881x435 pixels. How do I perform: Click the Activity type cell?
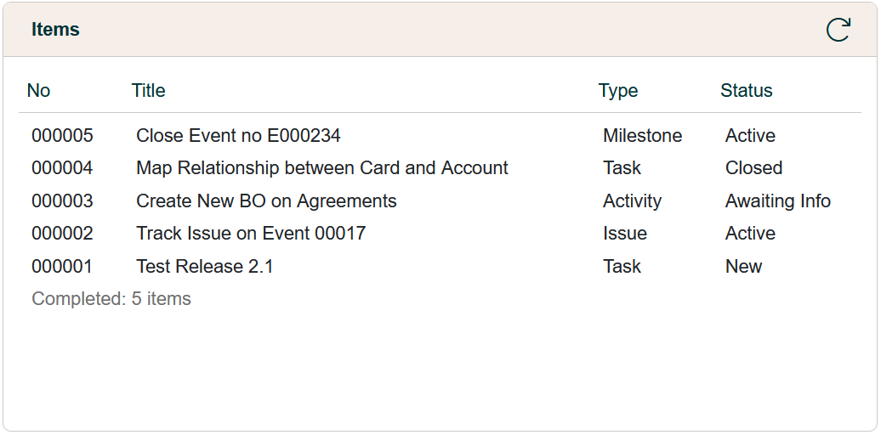click(x=632, y=201)
